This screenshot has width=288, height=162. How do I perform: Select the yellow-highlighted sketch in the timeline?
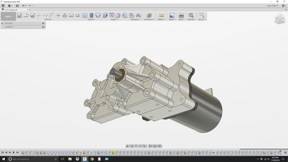tap(113, 153)
